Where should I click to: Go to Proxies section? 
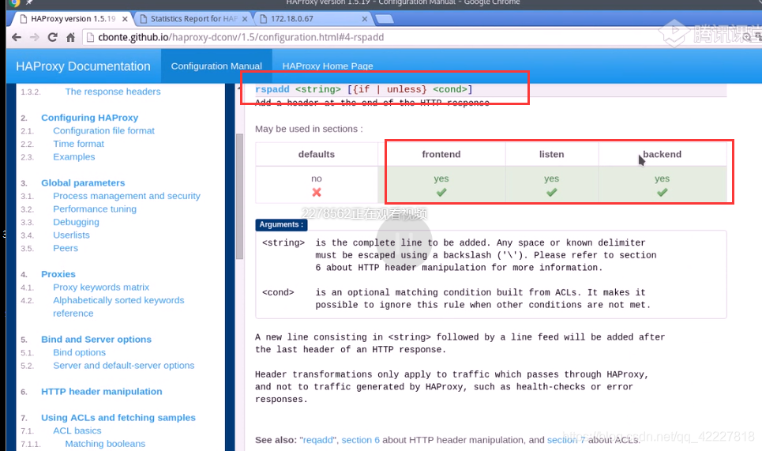(58, 274)
